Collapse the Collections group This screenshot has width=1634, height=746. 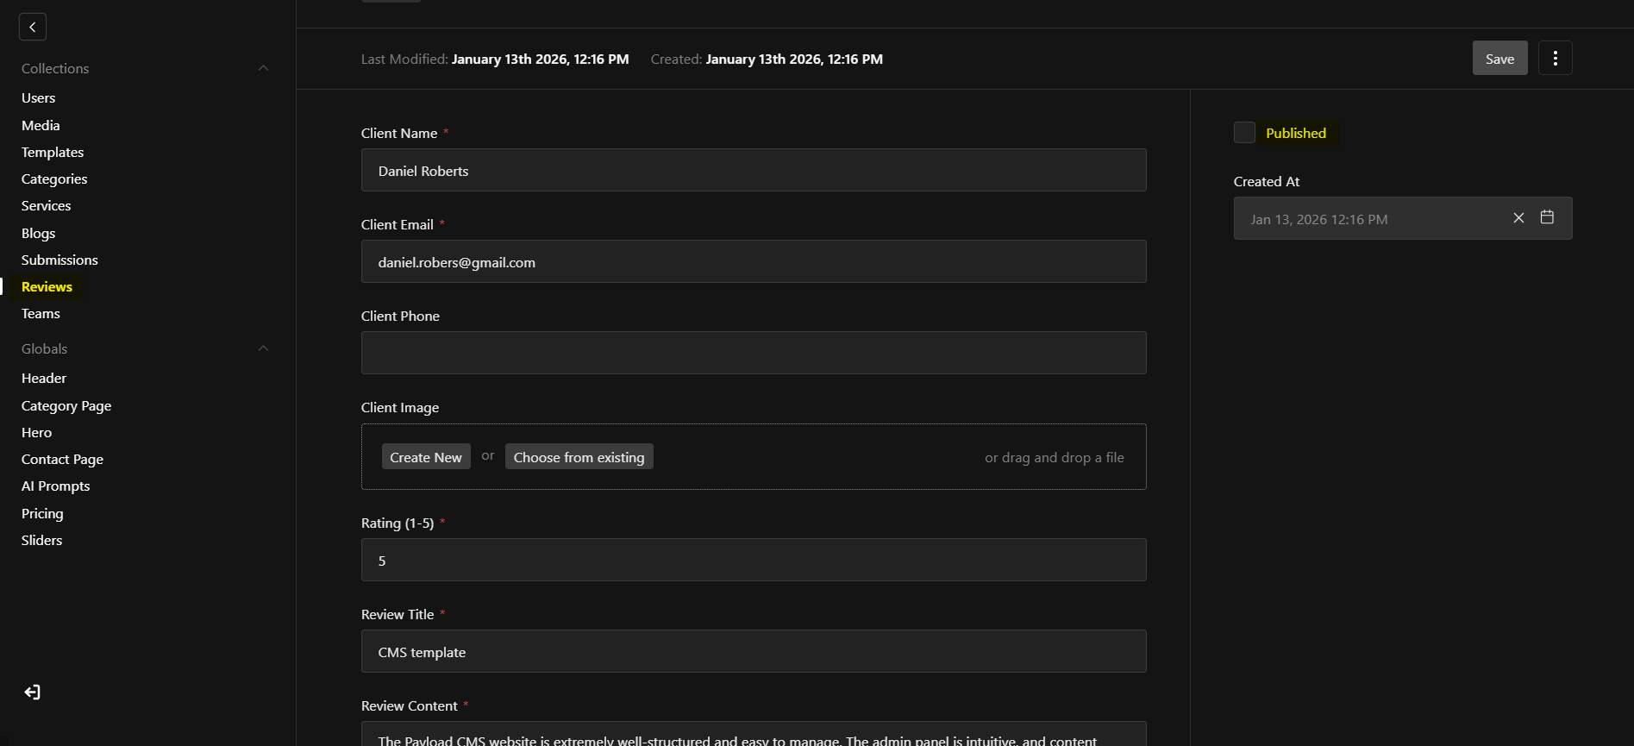(x=263, y=68)
